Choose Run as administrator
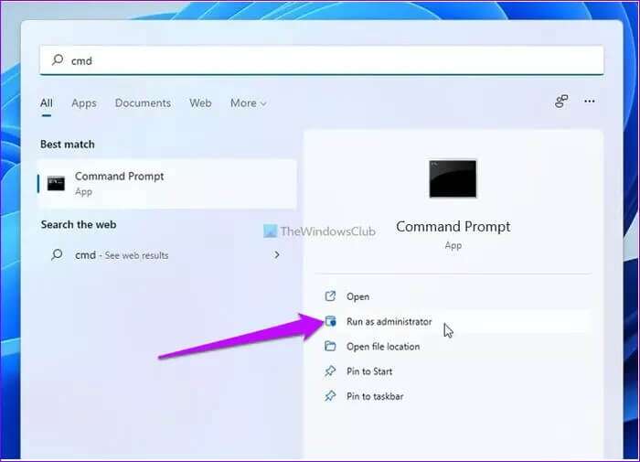640x462 pixels. (x=453, y=321)
